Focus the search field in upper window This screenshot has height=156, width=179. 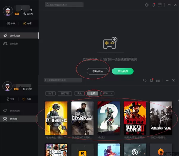[64, 5]
